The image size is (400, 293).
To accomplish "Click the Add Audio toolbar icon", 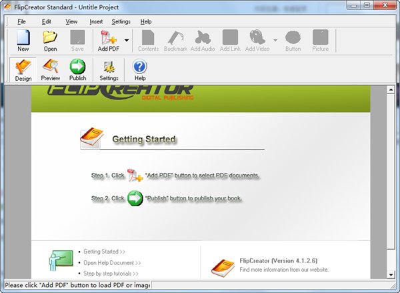I will [203, 40].
